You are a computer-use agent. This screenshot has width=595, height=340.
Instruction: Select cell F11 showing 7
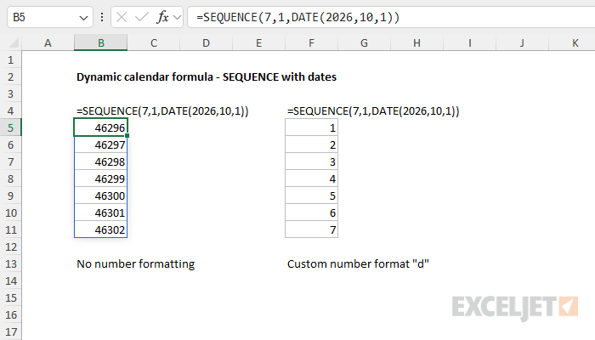(312, 230)
